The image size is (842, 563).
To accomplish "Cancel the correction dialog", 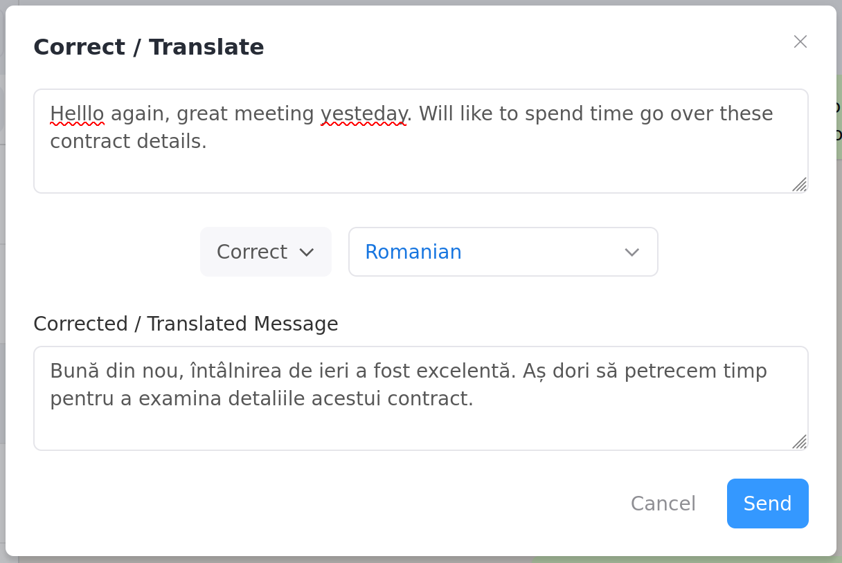I will (x=663, y=504).
